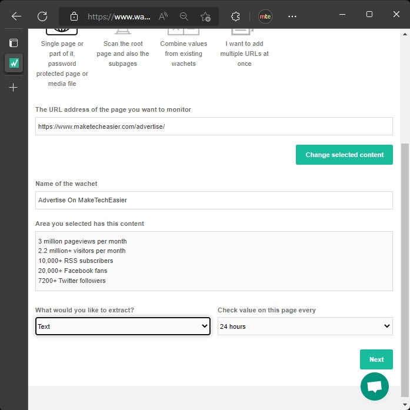Choose Scan the root page and subpages option
This screenshot has height=410, width=410.
(x=123, y=49)
